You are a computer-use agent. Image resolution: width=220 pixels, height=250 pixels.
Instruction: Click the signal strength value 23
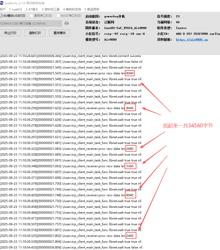[178, 16]
